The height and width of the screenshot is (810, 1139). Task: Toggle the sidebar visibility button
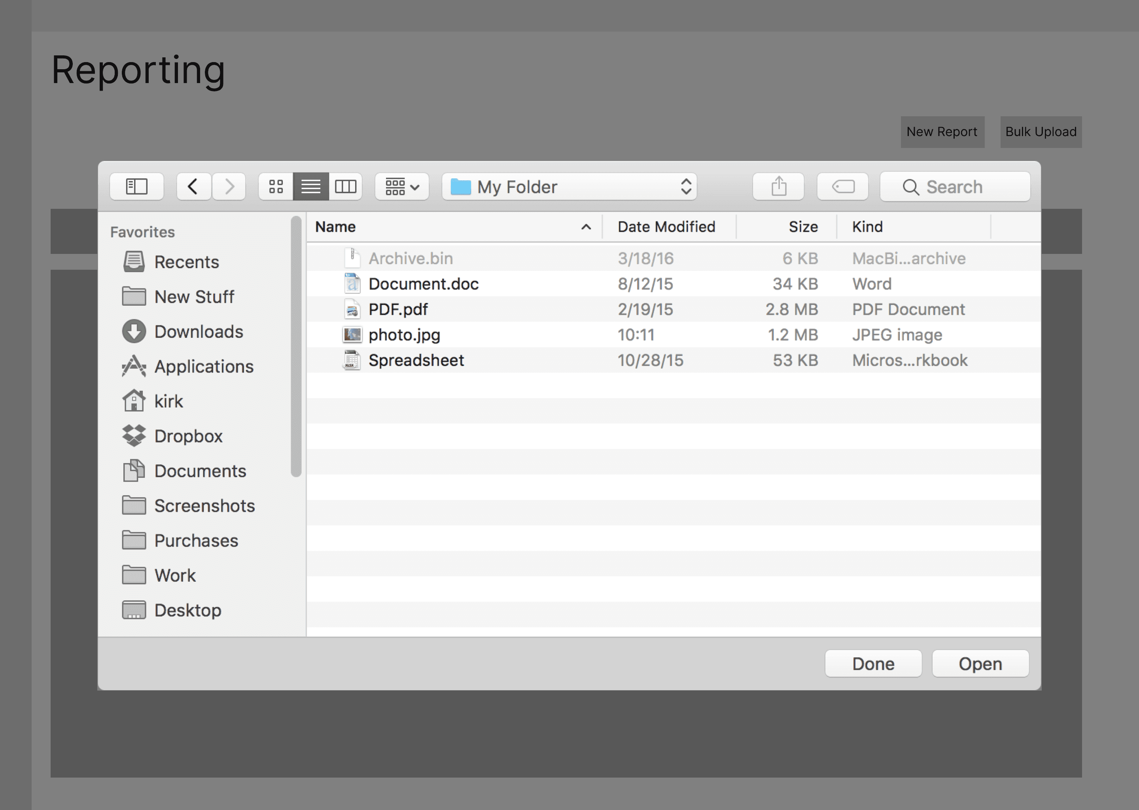click(136, 187)
